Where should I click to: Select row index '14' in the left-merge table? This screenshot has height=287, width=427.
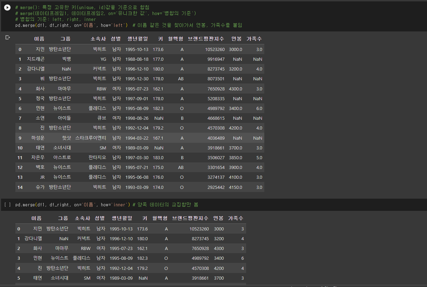coord(20,187)
